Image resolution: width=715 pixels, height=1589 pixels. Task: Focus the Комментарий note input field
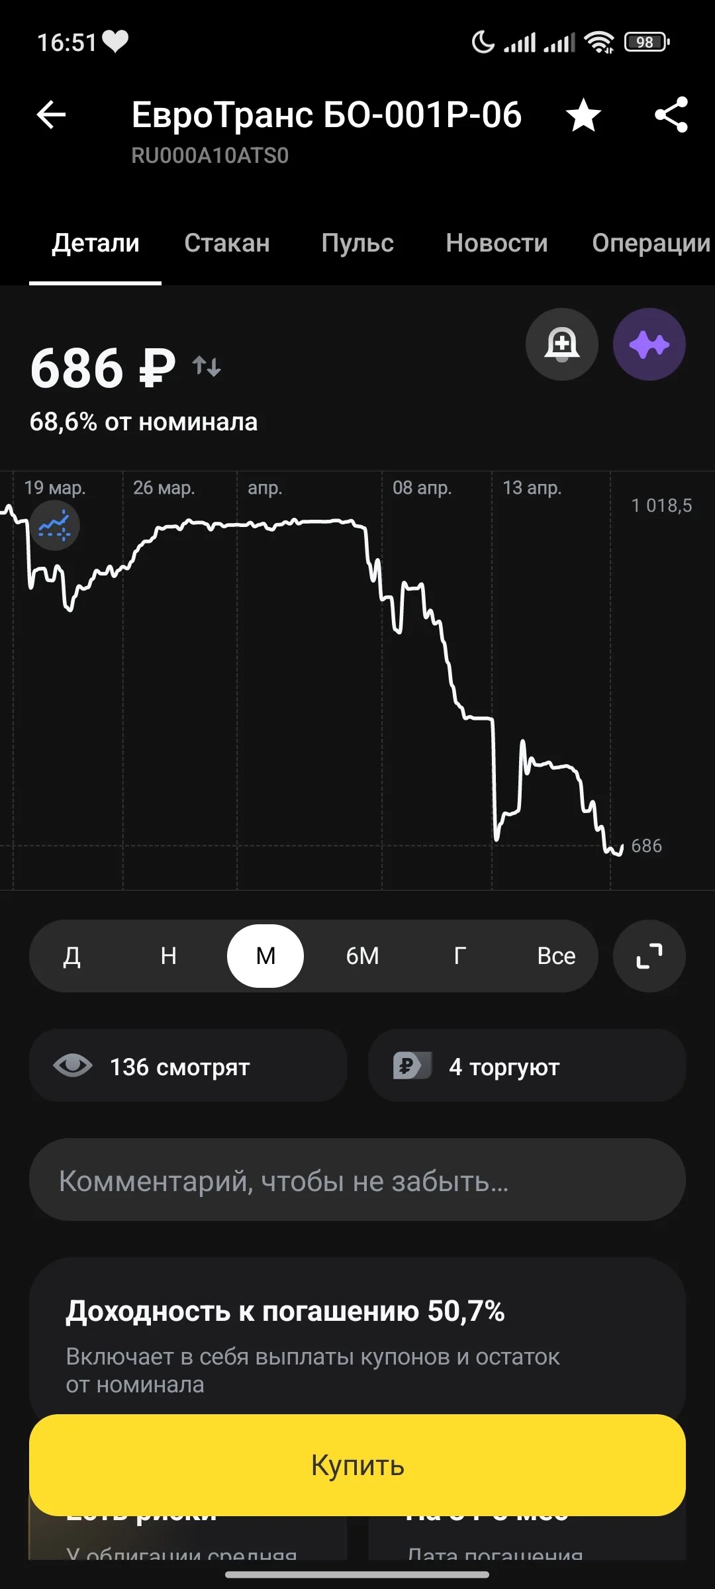[x=358, y=1180]
